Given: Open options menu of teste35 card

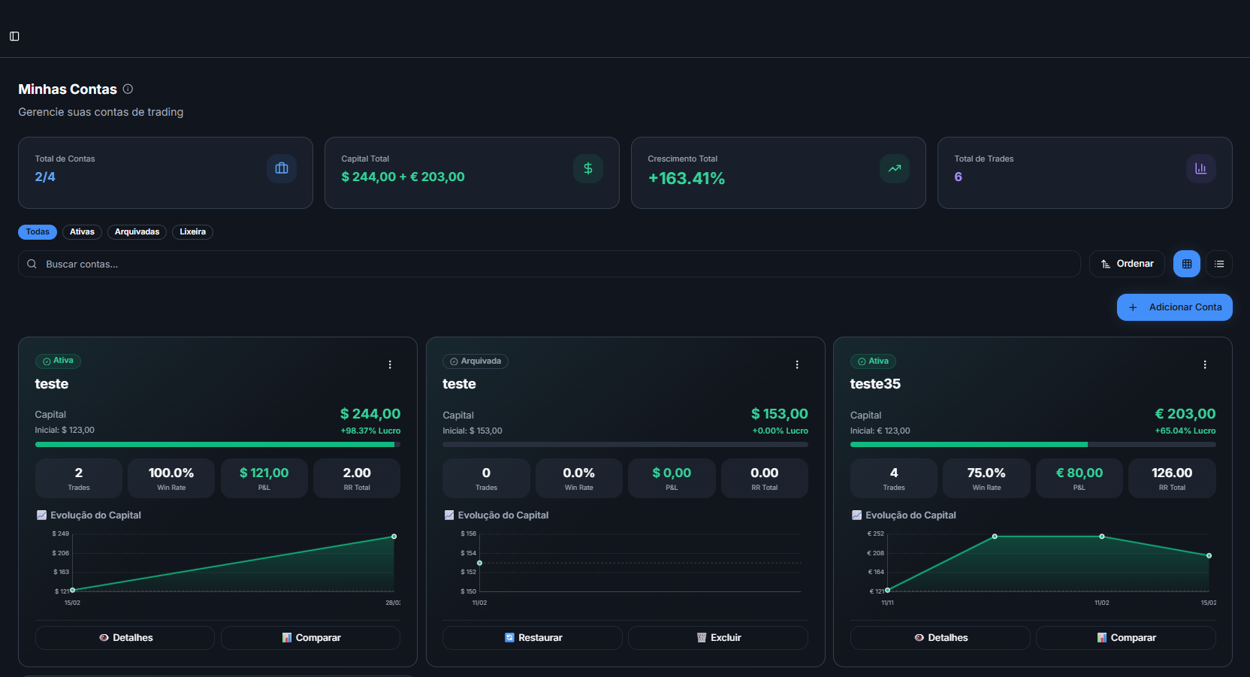Looking at the screenshot, I should 1205,364.
